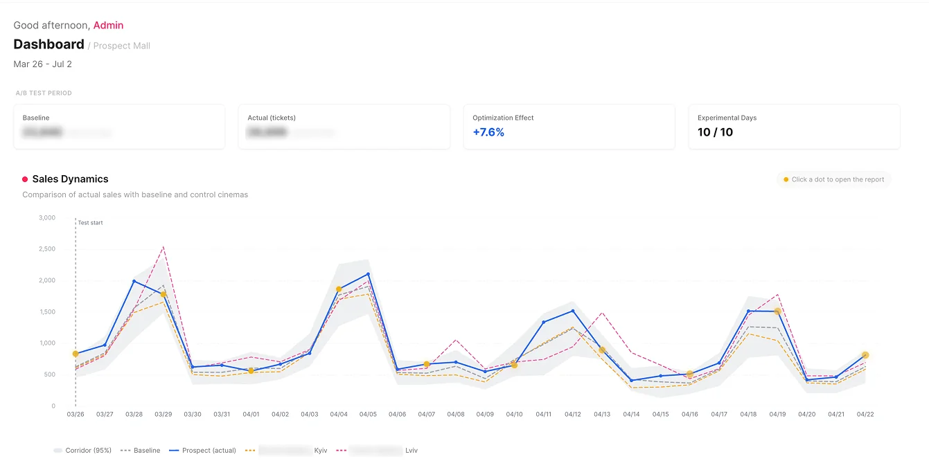Click the Actual (tickets) stat card

344,127
